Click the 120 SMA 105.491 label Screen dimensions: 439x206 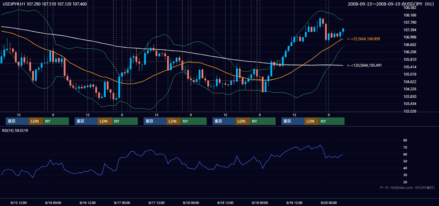point(364,65)
